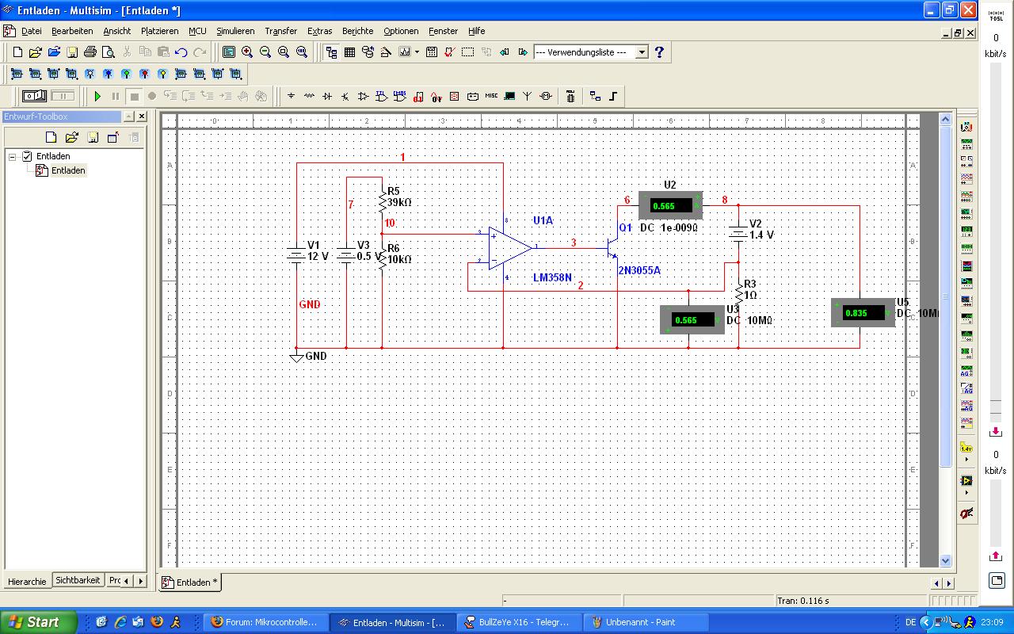
Task: Switch to the Sichtbarkeit tab
Action: pyautogui.click(x=78, y=580)
